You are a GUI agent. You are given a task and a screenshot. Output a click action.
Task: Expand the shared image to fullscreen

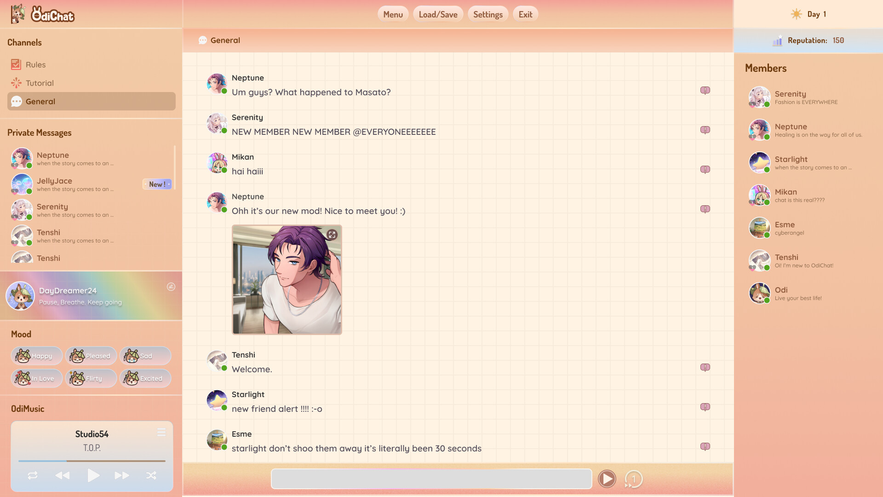click(332, 235)
